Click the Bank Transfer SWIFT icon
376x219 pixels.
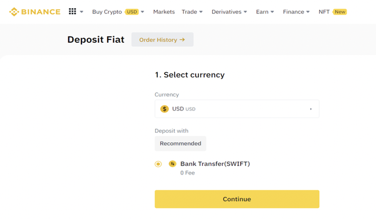coord(172,164)
